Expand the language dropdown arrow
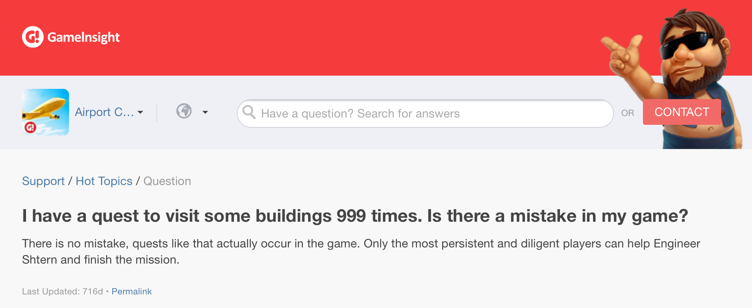752x308 pixels. (205, 112)
